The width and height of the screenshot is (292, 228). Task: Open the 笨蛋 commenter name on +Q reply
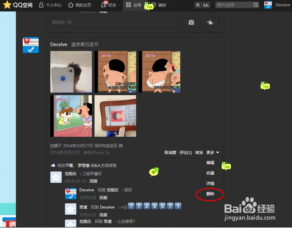point(83,207)
